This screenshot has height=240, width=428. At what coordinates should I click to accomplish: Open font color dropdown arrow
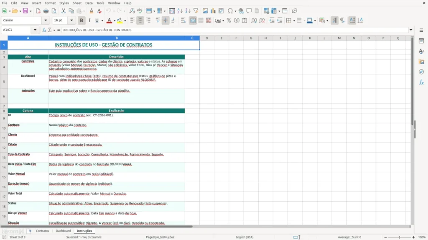[115, 21]
